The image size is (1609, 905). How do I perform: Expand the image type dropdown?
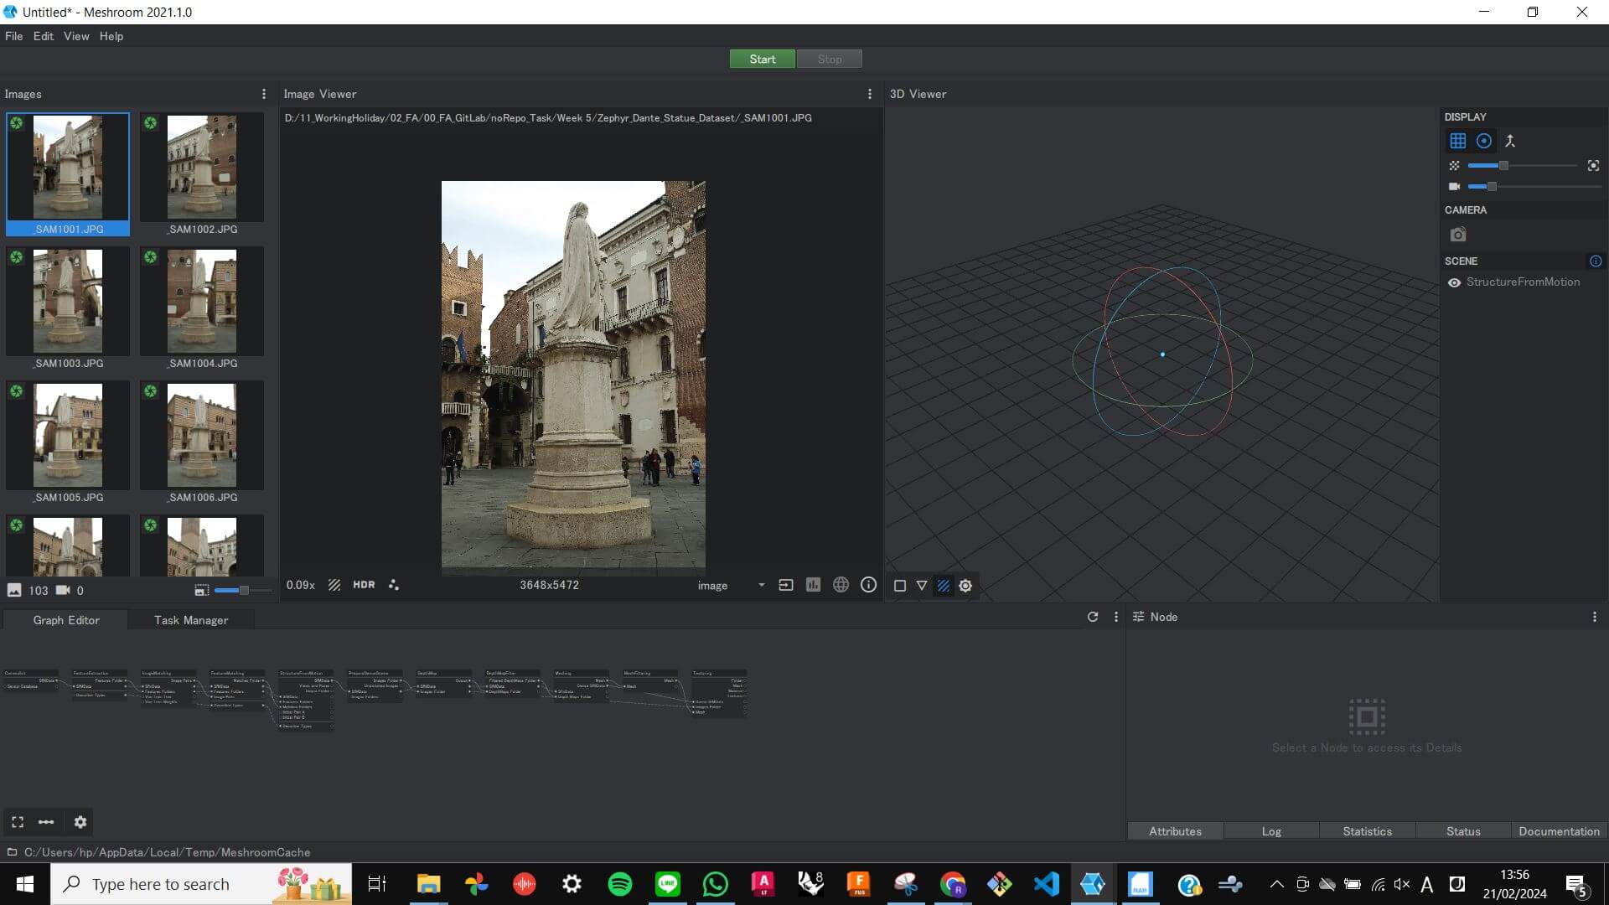pyautogui.click(x=731, y=586)
